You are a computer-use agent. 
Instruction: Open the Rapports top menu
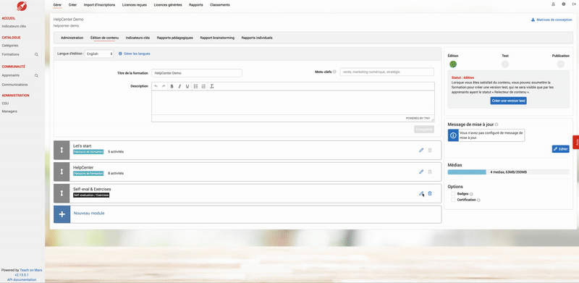point(195,5)
